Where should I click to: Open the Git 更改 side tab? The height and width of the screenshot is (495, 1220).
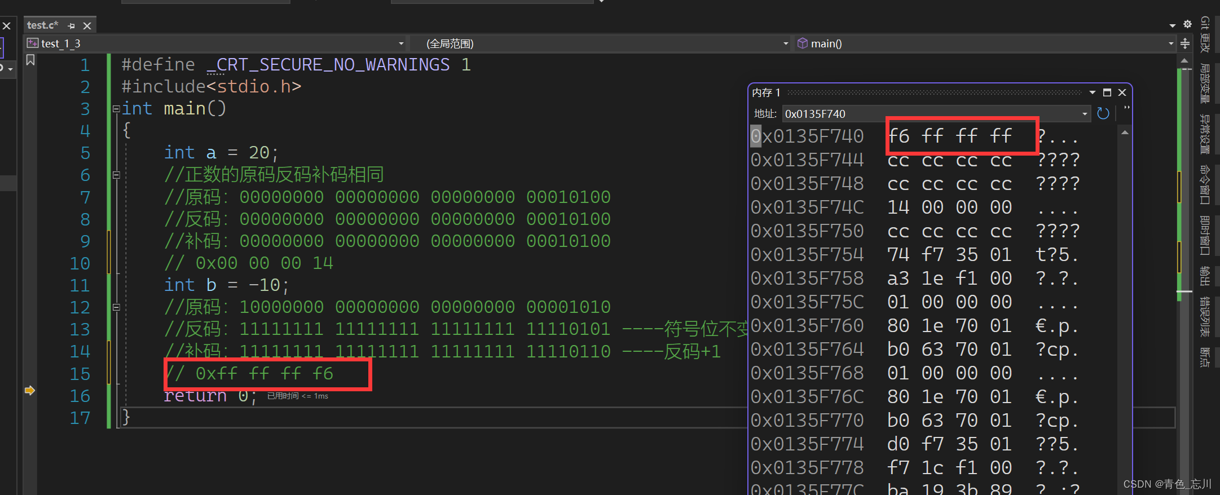click(1205, 34)
